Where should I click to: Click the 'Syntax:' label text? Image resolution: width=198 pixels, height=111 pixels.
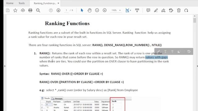pos(45,74)
